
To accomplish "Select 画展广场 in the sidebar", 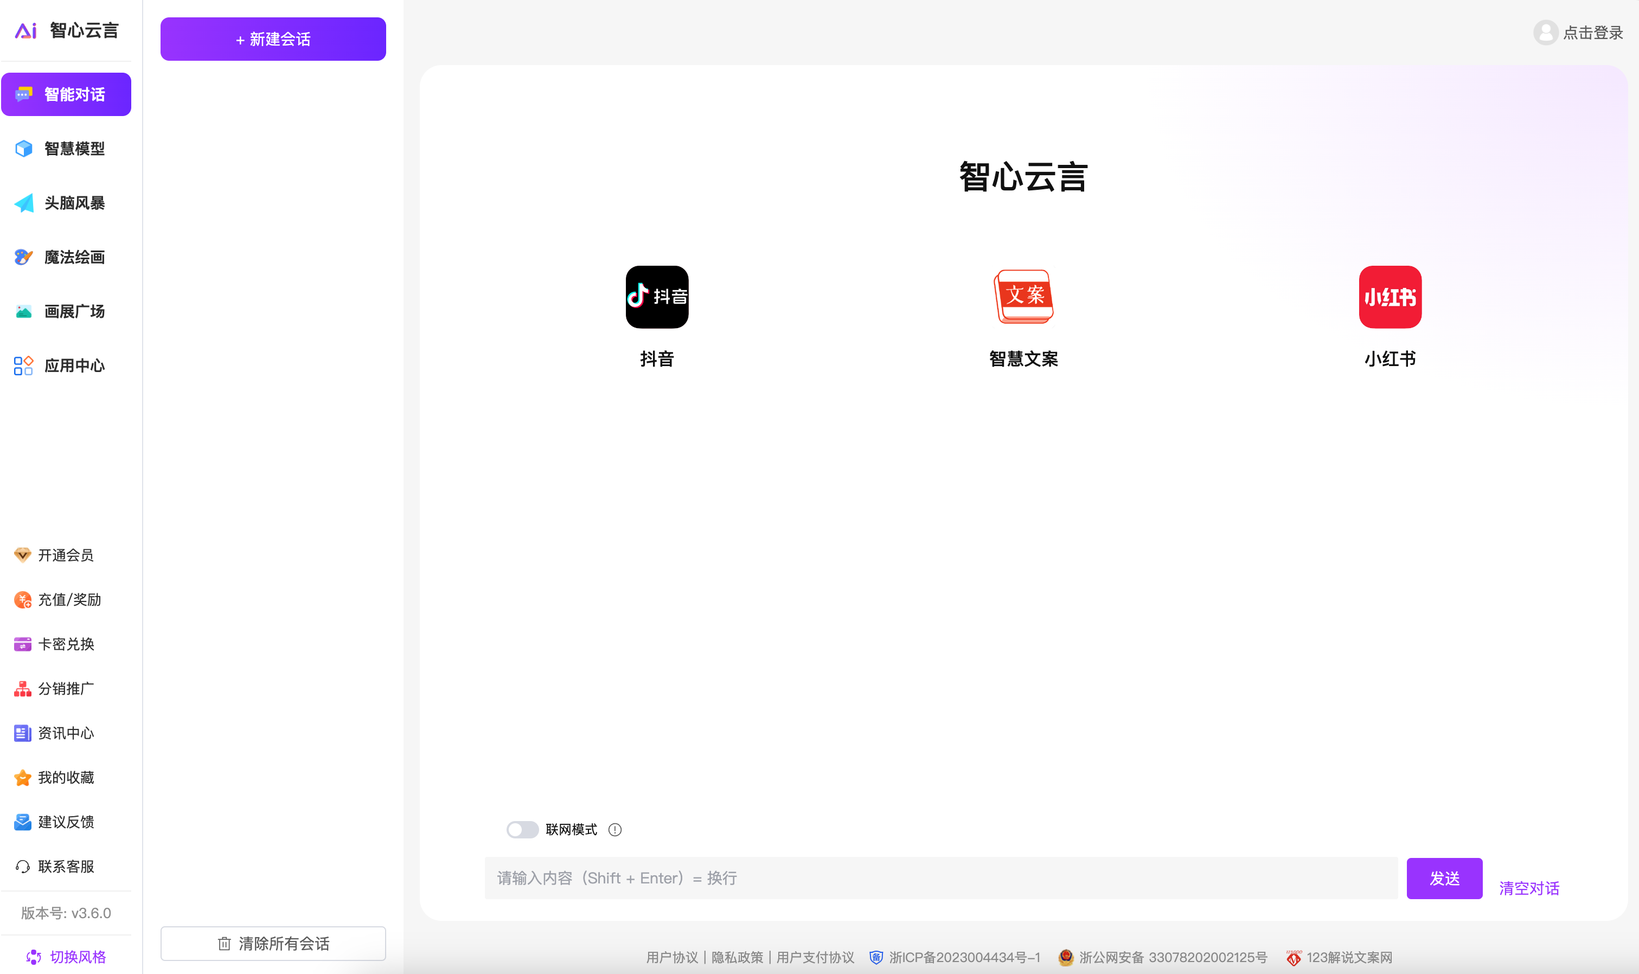I will point(66,311).
